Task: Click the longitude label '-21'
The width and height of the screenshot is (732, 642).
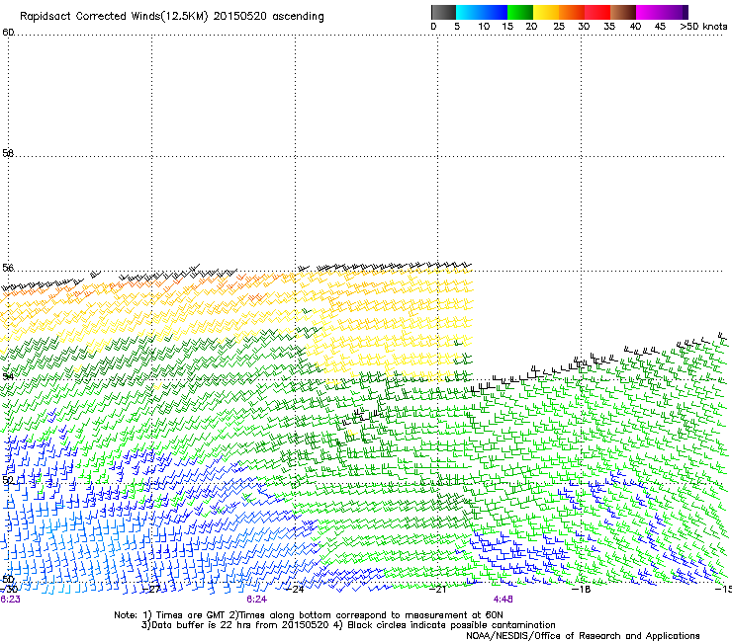Action: pos(437,589)
